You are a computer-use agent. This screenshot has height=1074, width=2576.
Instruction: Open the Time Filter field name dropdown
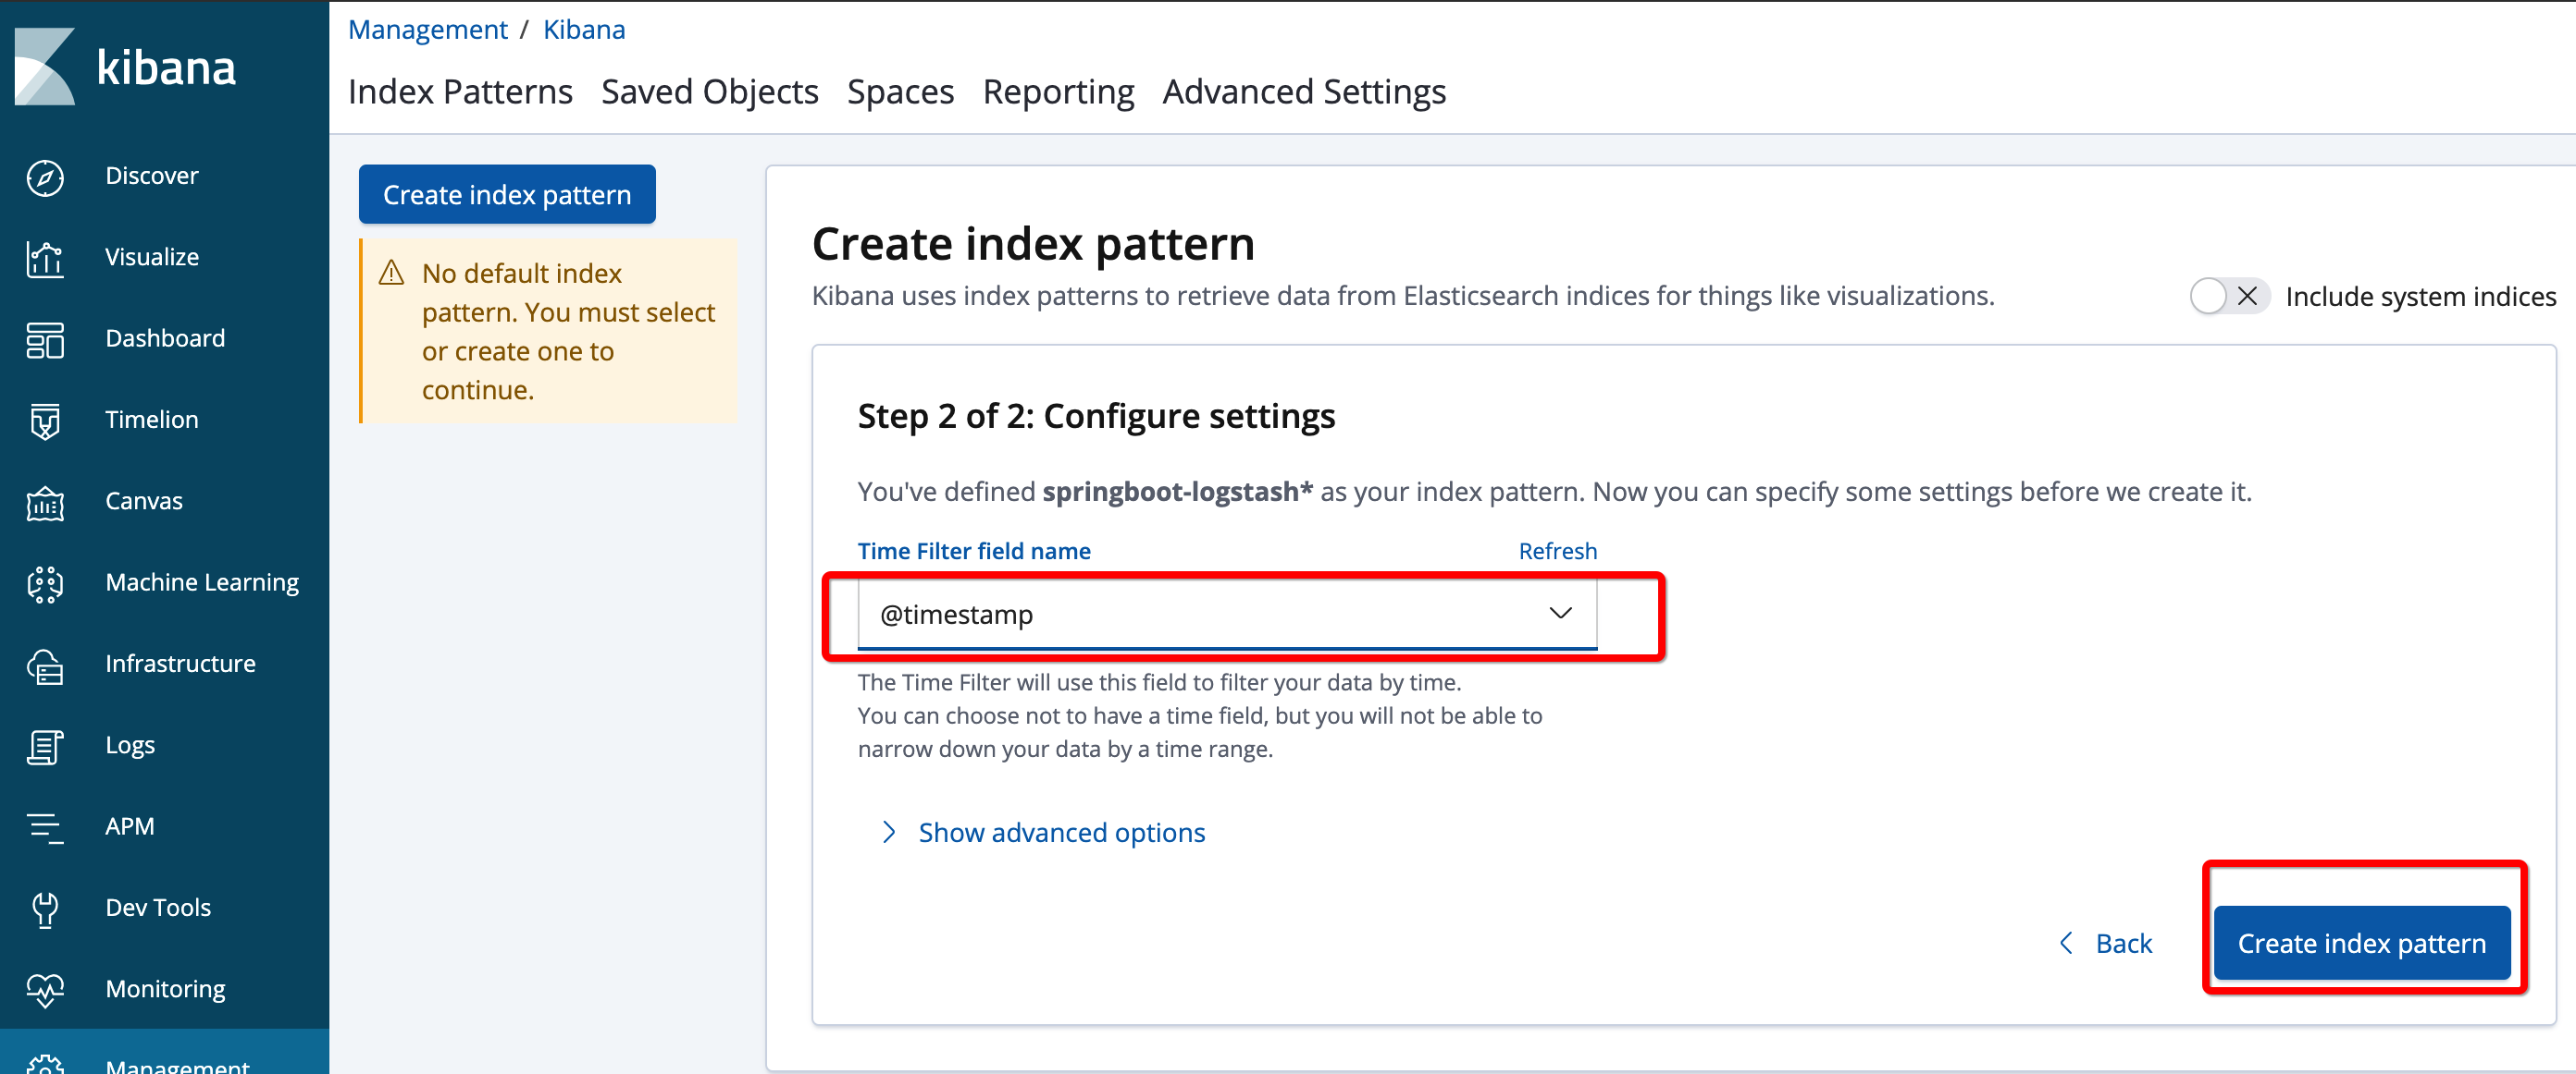1227,615
